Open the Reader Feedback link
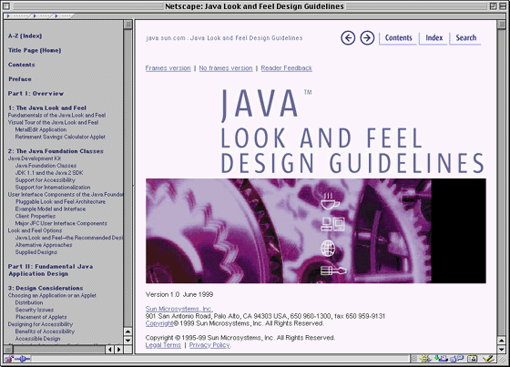Viewport: 510px width, 367px height. [287, 68]
